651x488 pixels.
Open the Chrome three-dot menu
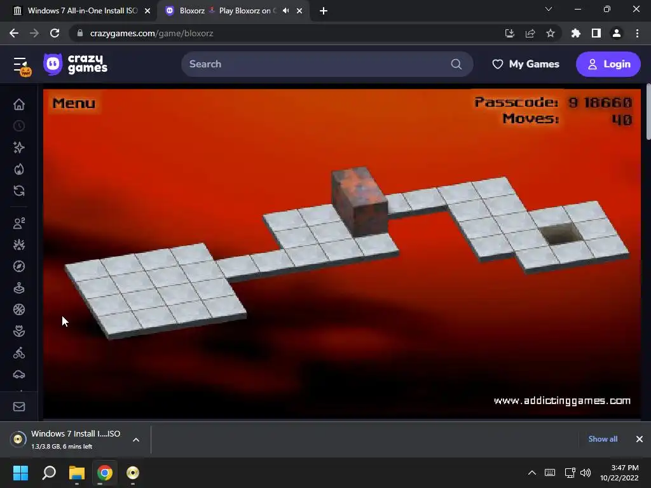(637, 33)
